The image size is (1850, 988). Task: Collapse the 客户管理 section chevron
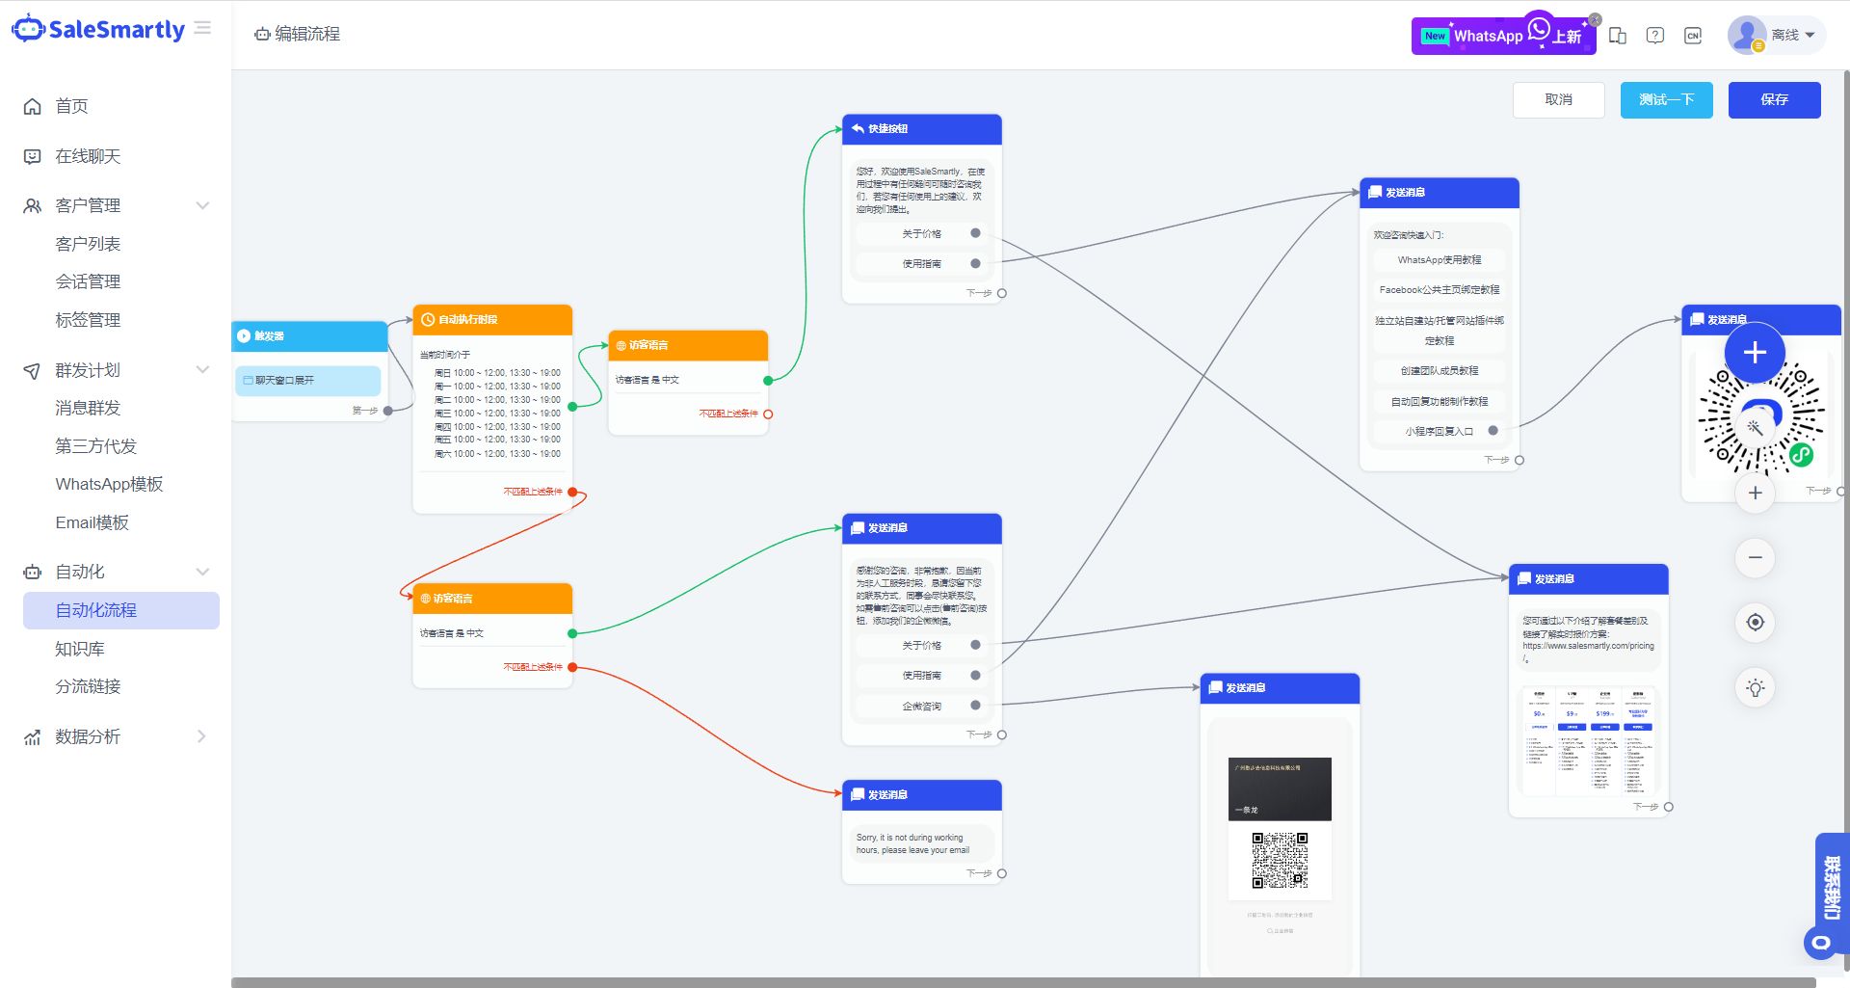point(202,205)
